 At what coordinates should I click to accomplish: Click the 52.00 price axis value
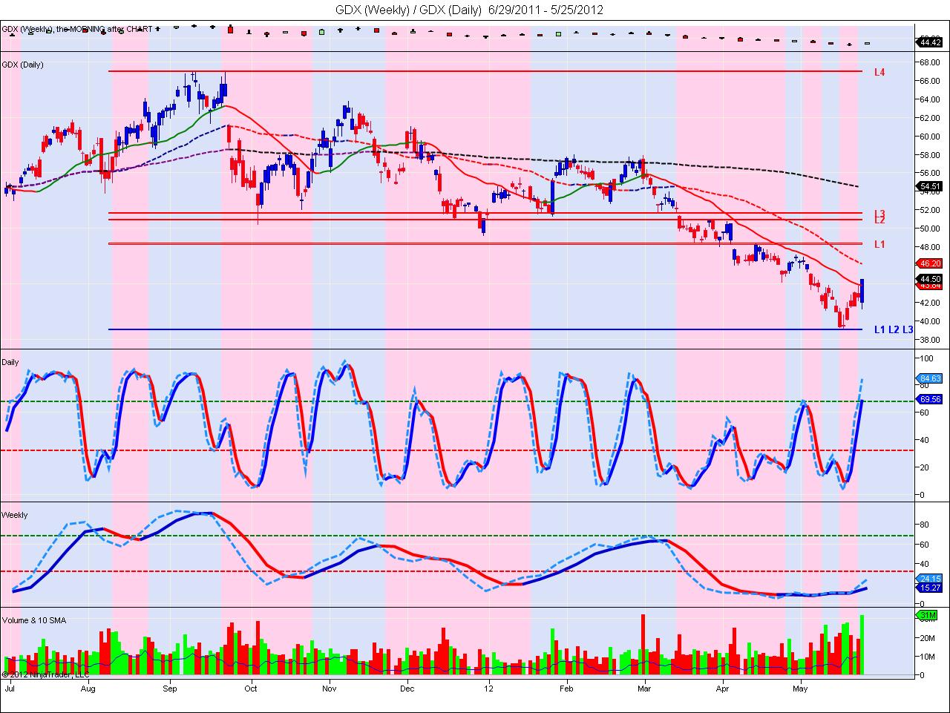pyautogui.click(x=930, y=210)
